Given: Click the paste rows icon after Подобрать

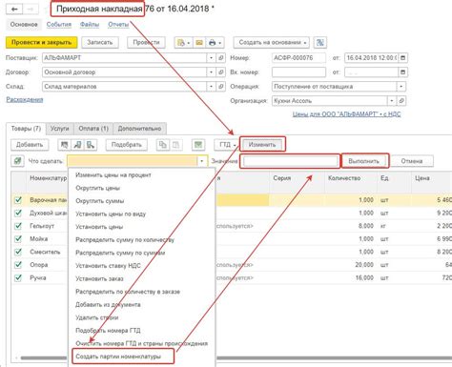Looking at the screenshot, I should (x=175, y=145).
